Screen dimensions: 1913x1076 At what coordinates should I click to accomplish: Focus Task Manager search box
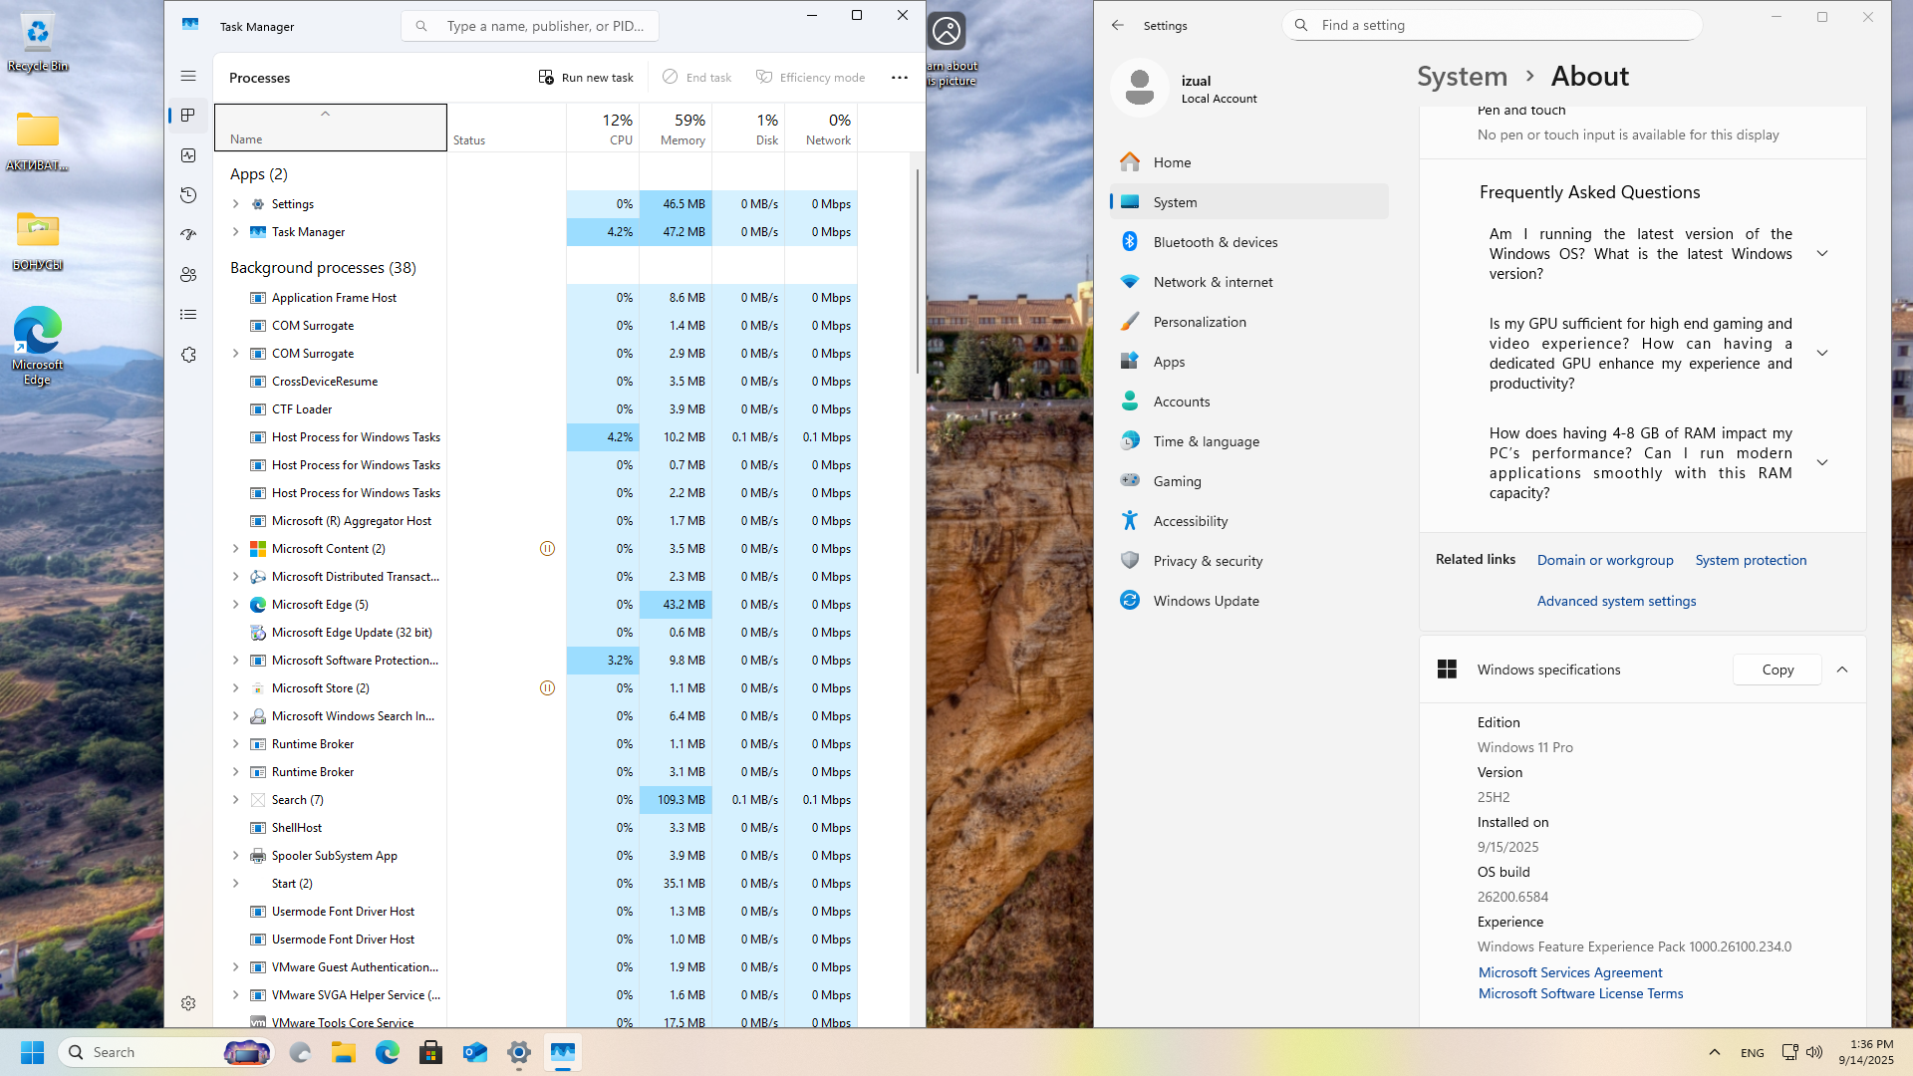(530, 26)
